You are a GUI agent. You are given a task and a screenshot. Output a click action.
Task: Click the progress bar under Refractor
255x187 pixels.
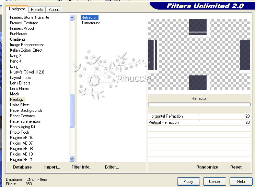pyautogui.click(x=199, y=105)
